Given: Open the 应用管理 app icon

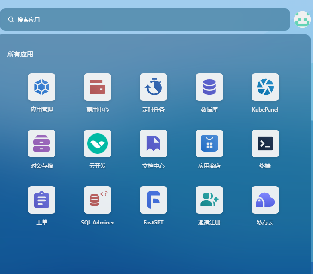Looking at the screenshot, I should [42, 87].
